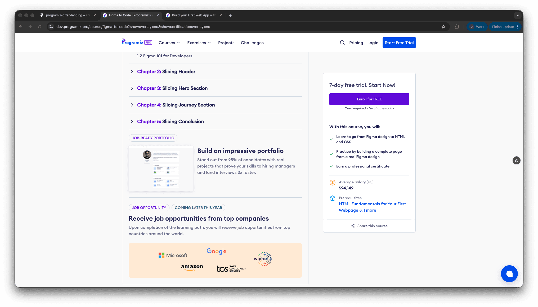Click the Enroll for FREE button
The image size is (538, 307).
[x=369, y=99]
